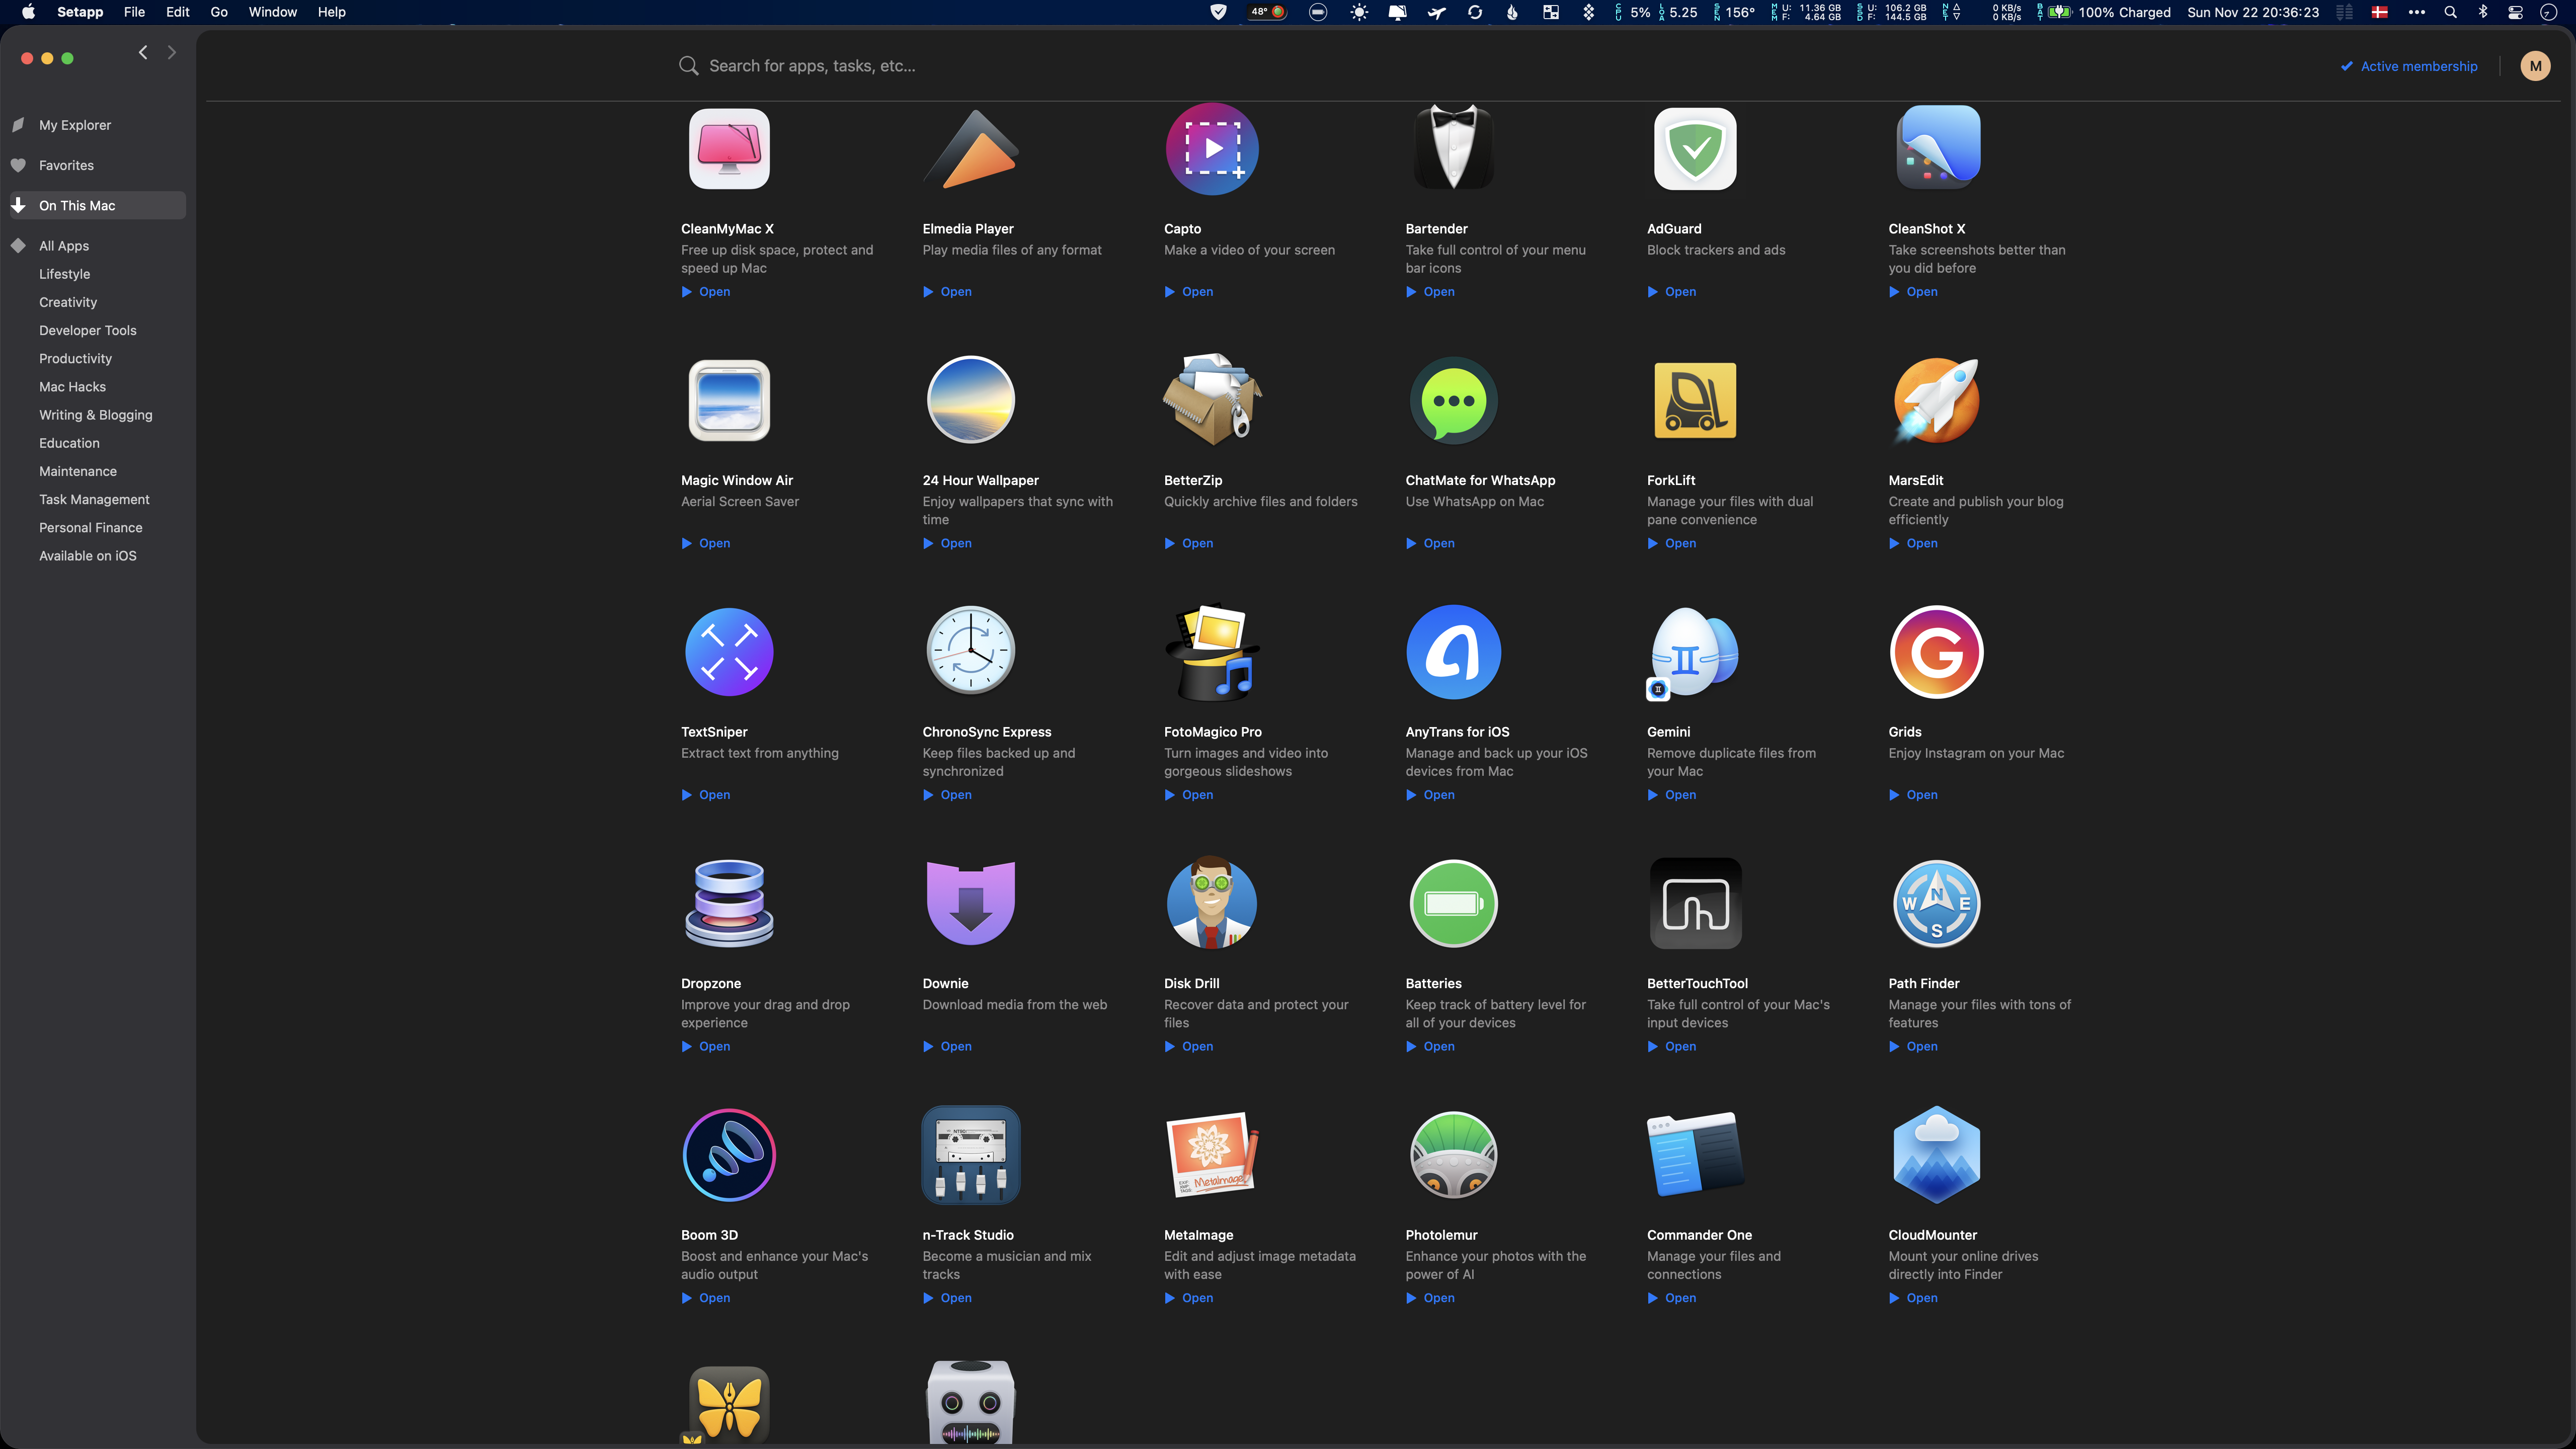Click Open link under Capto
The image size is (2576, 1449).
(x=1189, y=292)
